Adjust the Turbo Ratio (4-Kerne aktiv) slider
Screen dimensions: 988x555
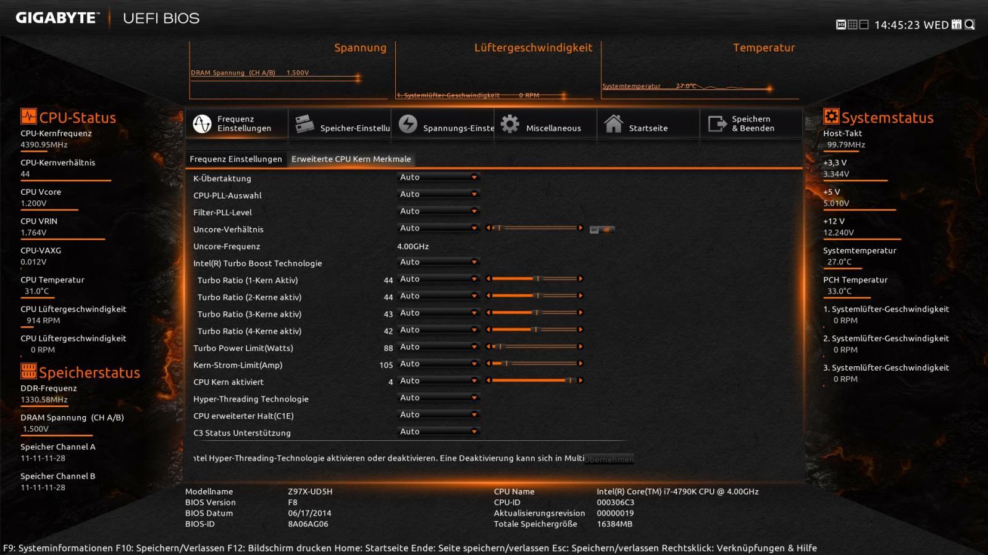[x=534, y=330]
